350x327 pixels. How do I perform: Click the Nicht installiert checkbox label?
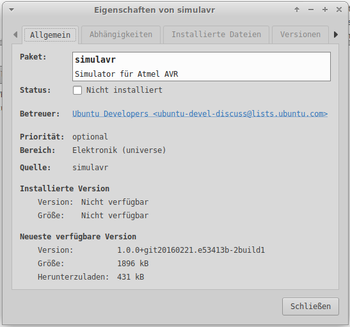tap(124, 90)
